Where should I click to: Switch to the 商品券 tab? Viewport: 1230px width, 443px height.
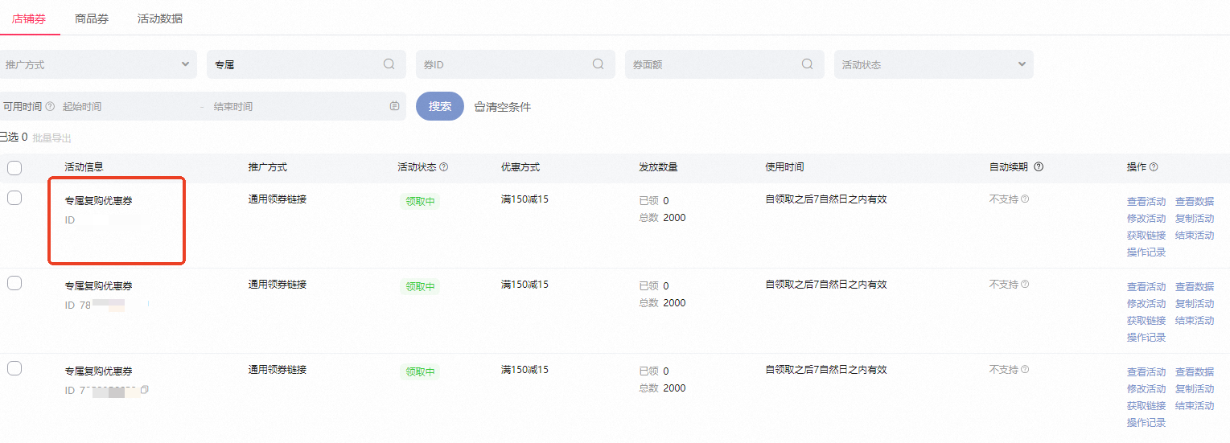coord(92,18)
